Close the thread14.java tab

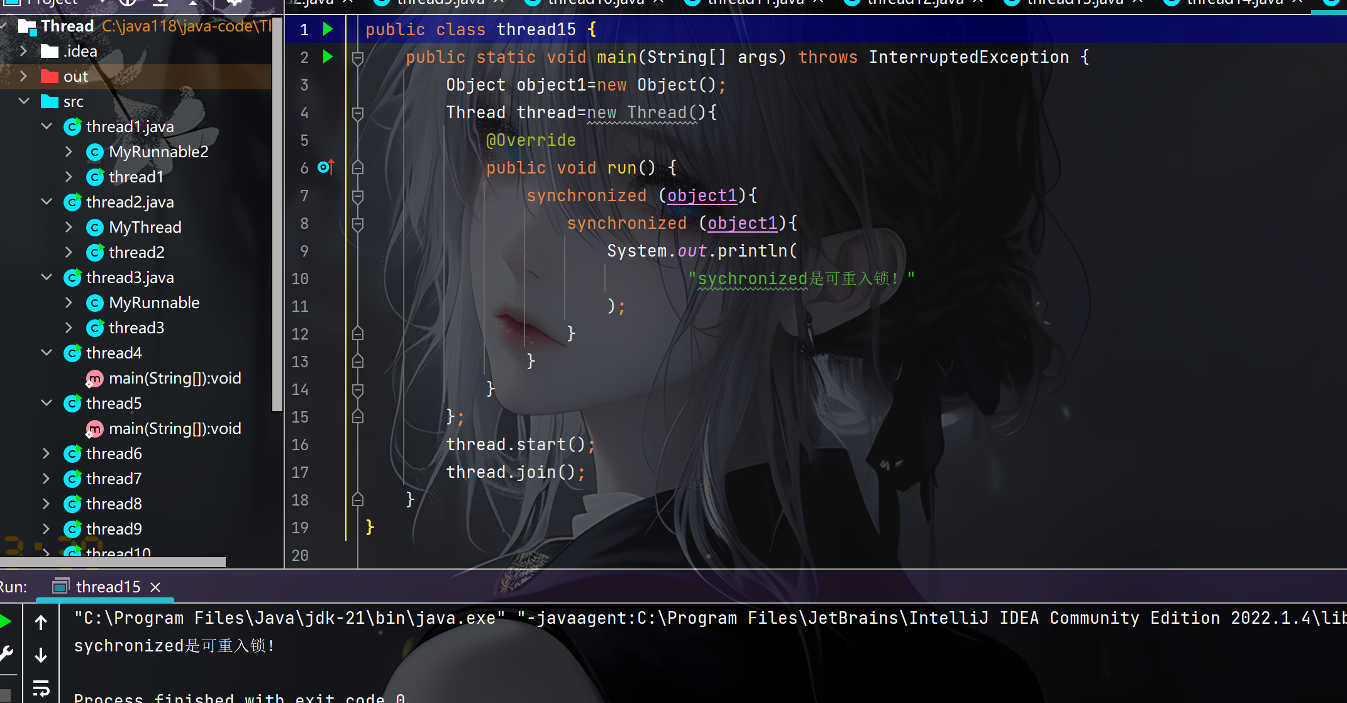(1298, 2)
